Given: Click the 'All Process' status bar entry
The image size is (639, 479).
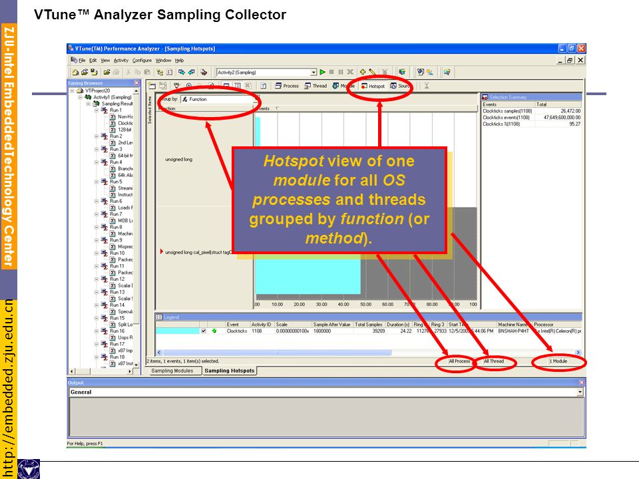Looking at the screenshot, I should pyautogui.click(x=459, y=361).
